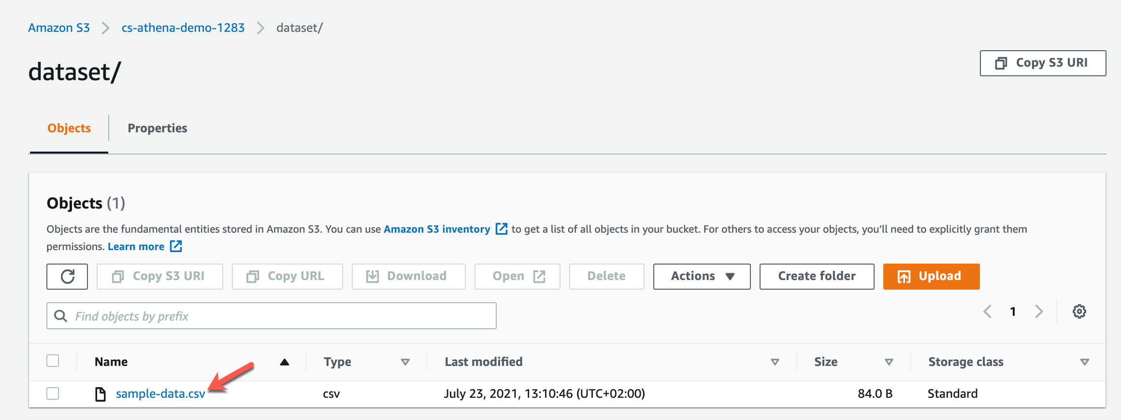Expand the Actions dropdown menu
1121x420 pixels.
[x=702, y=277]
